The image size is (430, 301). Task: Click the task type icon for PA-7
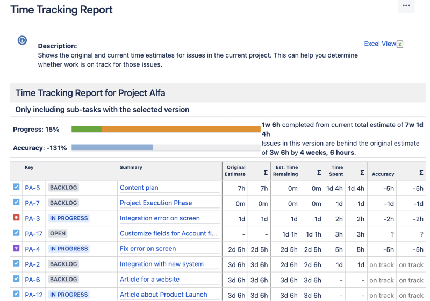pyautogui.click(x=16, y=202)
